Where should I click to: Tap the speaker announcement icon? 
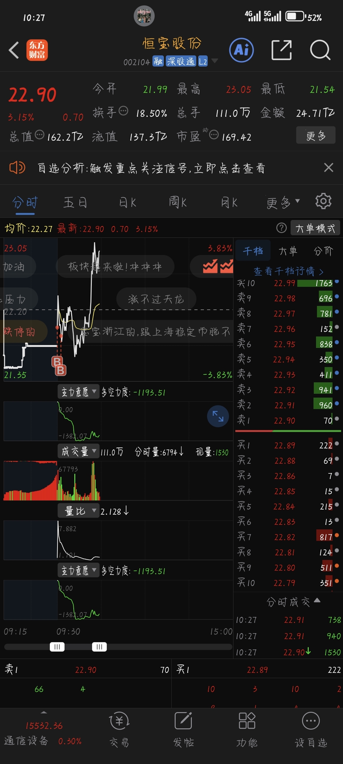[17, 167]
